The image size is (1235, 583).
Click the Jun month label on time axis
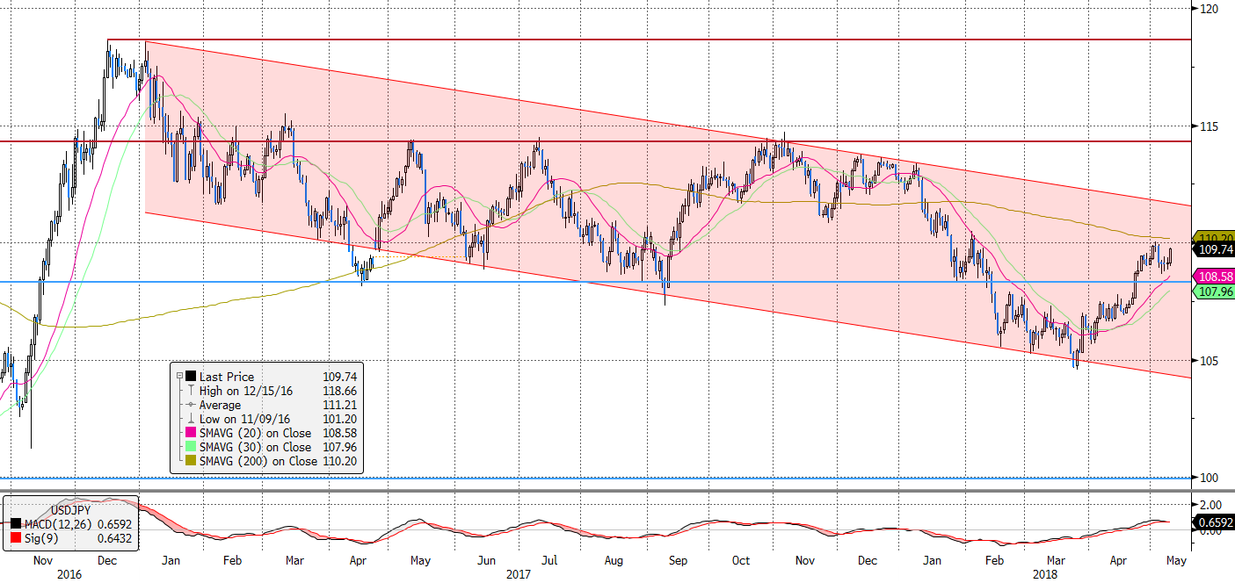(x=486, y=559)
